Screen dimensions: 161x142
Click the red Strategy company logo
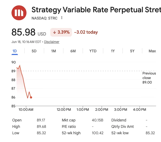[x=19, y=13]
